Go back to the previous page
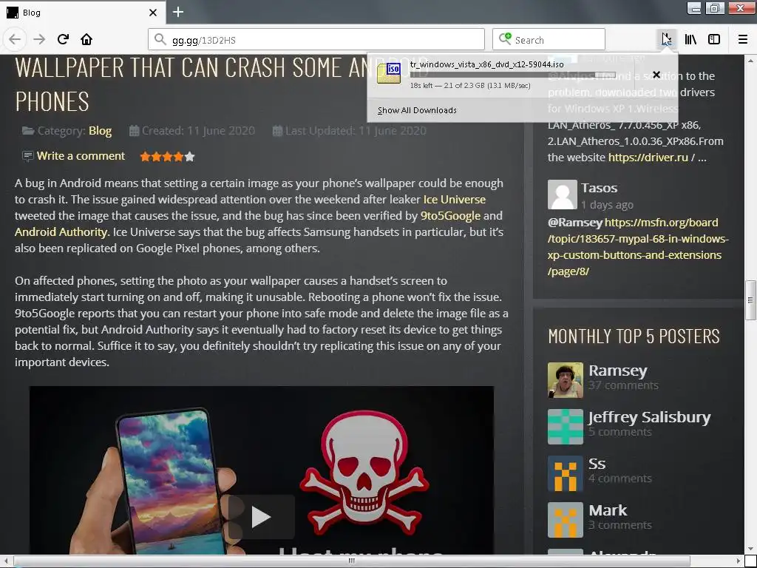The height and width of the screenshot is (568, 757). coord(15,39)
